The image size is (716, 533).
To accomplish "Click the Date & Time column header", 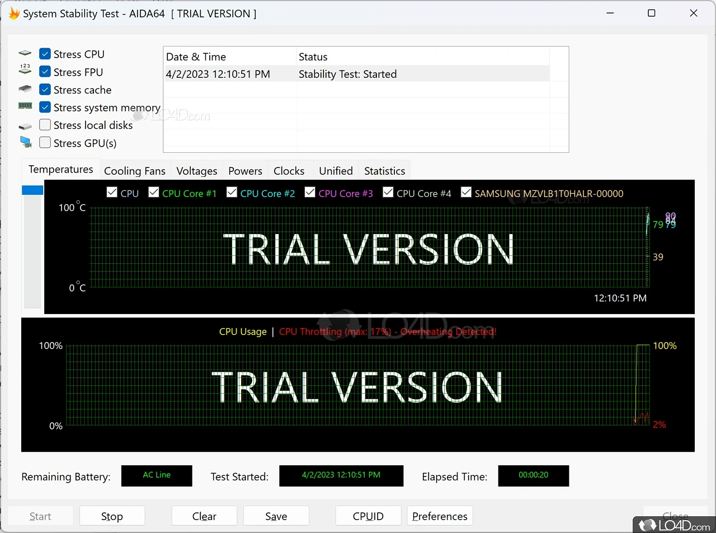I will [x=229, y=57].
